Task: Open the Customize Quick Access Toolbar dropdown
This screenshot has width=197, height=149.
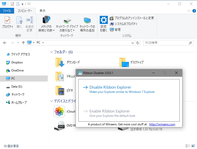Action: 22,4
